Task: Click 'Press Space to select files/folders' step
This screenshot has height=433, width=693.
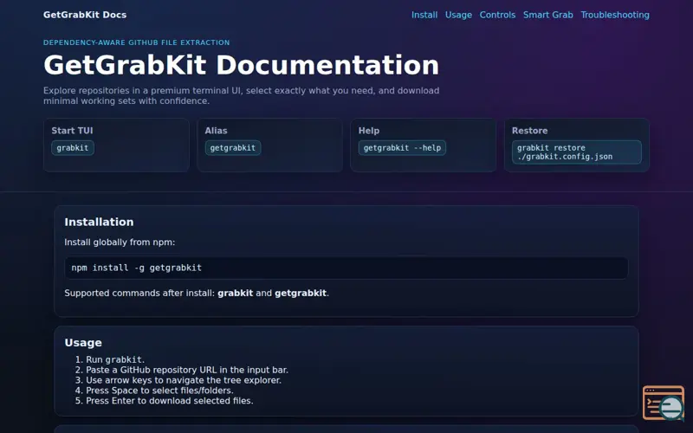Action: pyautogui.click(x=159, y=391)
